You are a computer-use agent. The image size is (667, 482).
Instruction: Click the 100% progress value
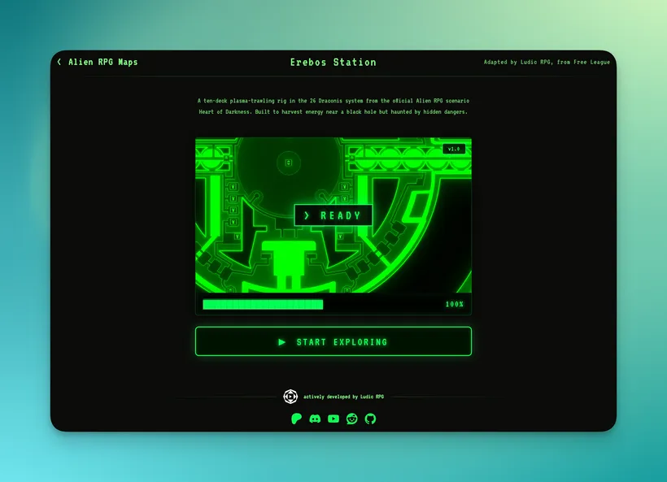point(455,304)
